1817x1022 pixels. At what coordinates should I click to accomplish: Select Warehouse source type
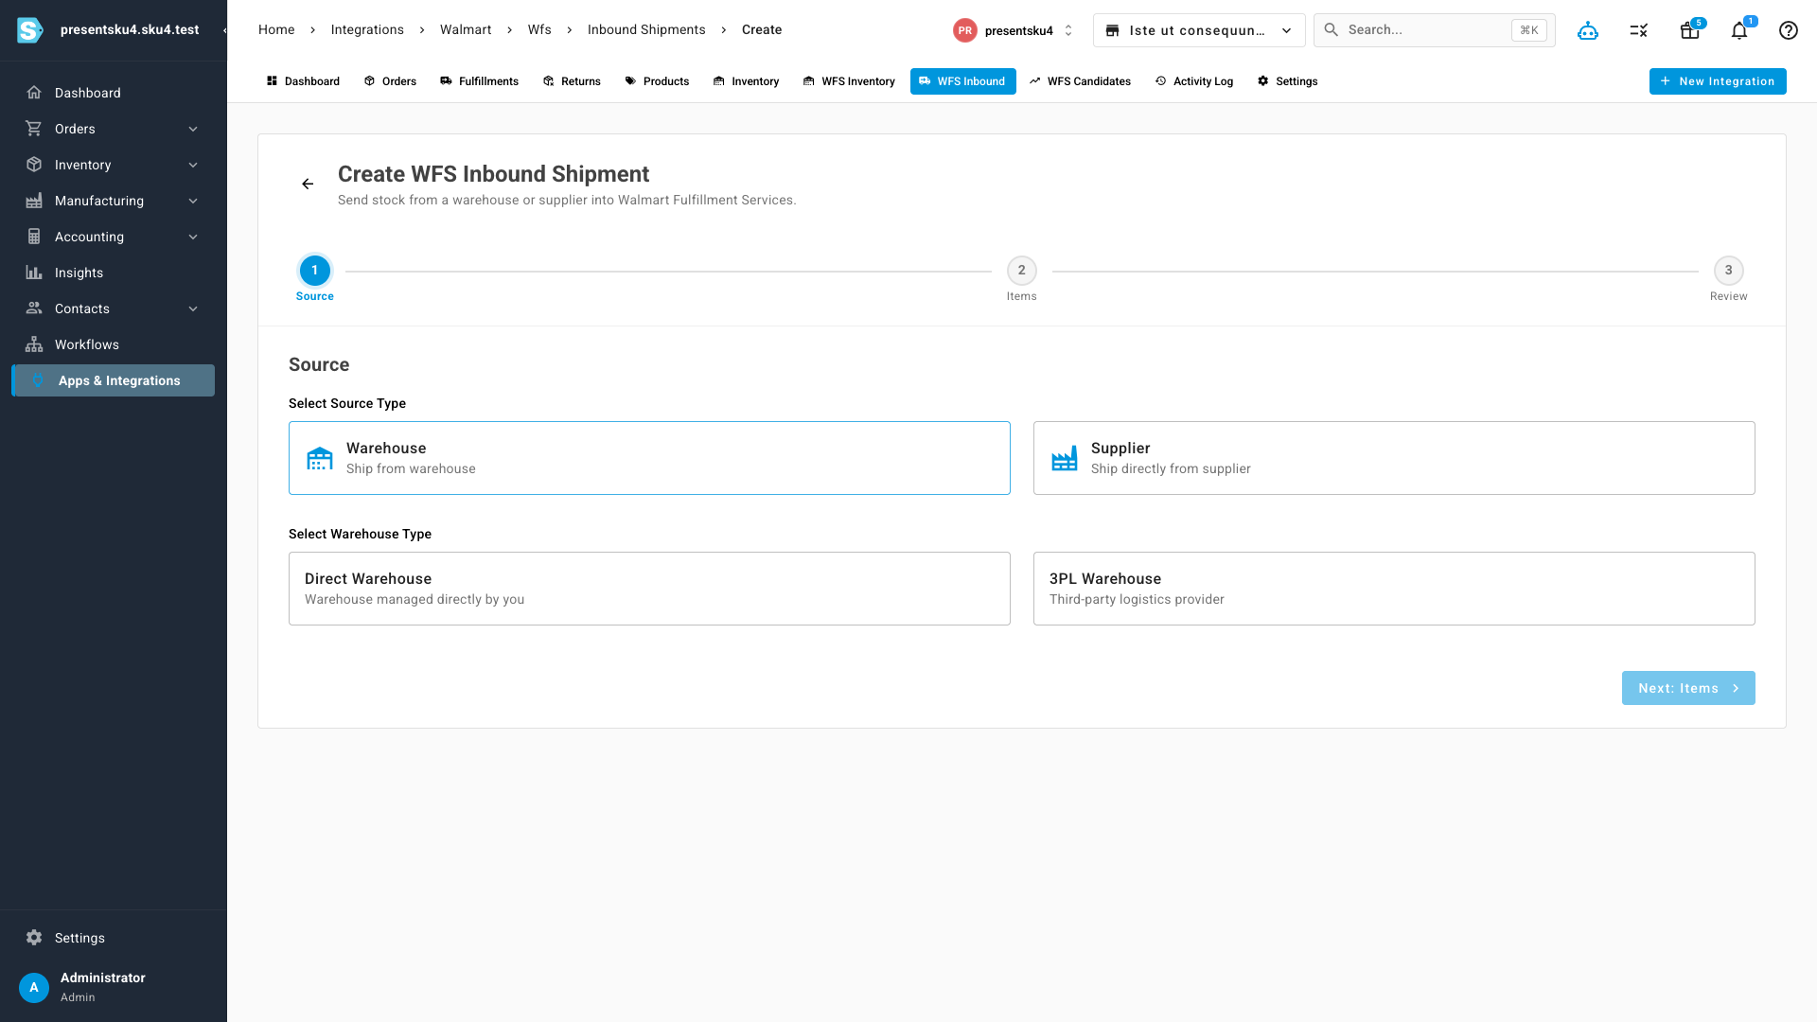click(649, 458)
